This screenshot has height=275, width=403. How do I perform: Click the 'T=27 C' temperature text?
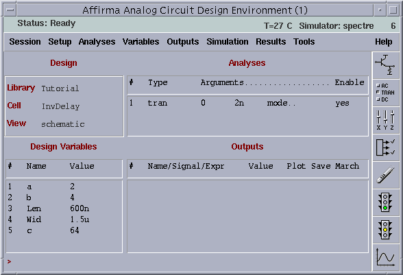(278, 26)
